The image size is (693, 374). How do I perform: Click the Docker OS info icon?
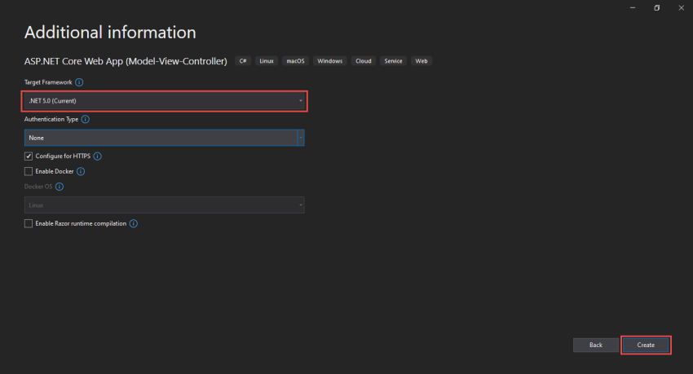(60, 187)
